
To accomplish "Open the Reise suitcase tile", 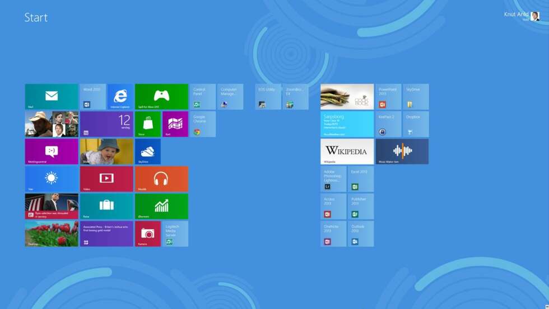I will coord(106,206).
